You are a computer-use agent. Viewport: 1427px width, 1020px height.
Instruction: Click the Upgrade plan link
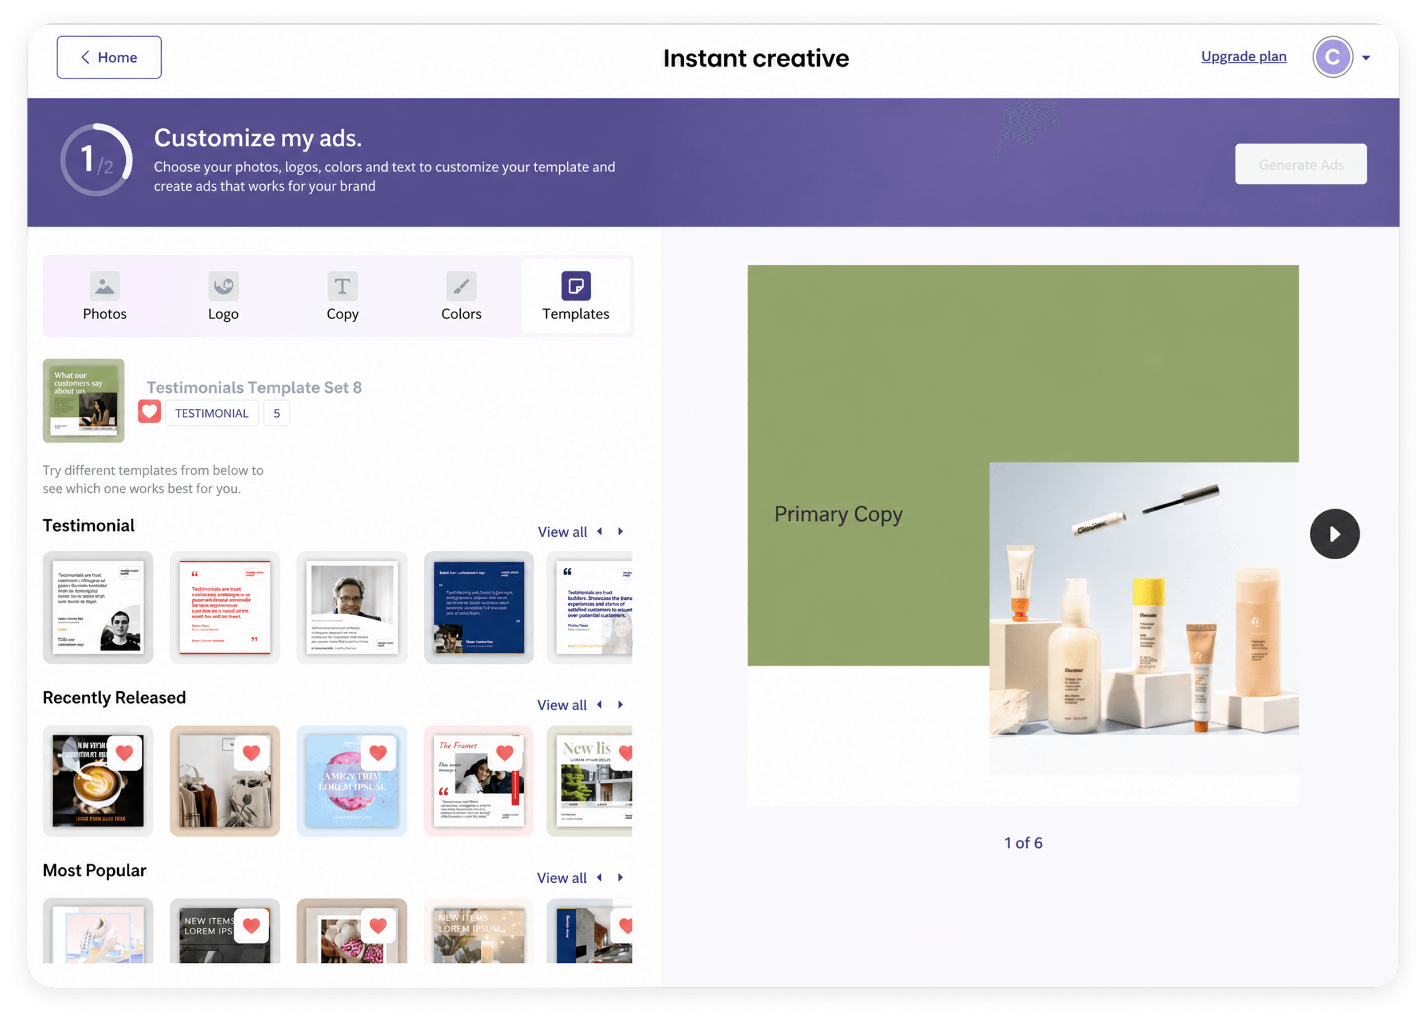click(1243, 57)
